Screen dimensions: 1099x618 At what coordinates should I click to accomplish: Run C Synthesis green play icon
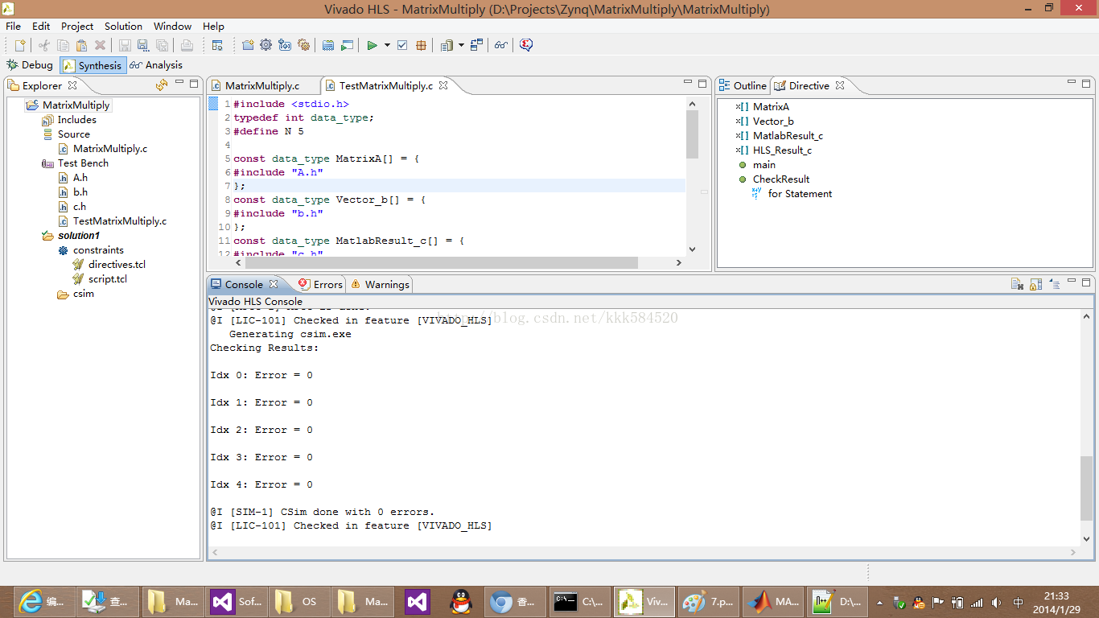(x=372, y=46)
